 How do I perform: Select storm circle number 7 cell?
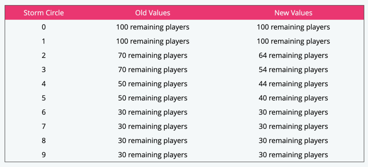pos(43,126)
